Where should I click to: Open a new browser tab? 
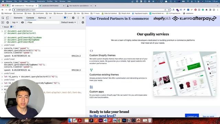[x=96, y=6]
